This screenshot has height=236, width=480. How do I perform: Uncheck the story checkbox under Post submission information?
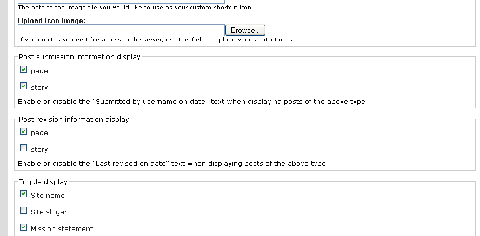pos(23,86)
